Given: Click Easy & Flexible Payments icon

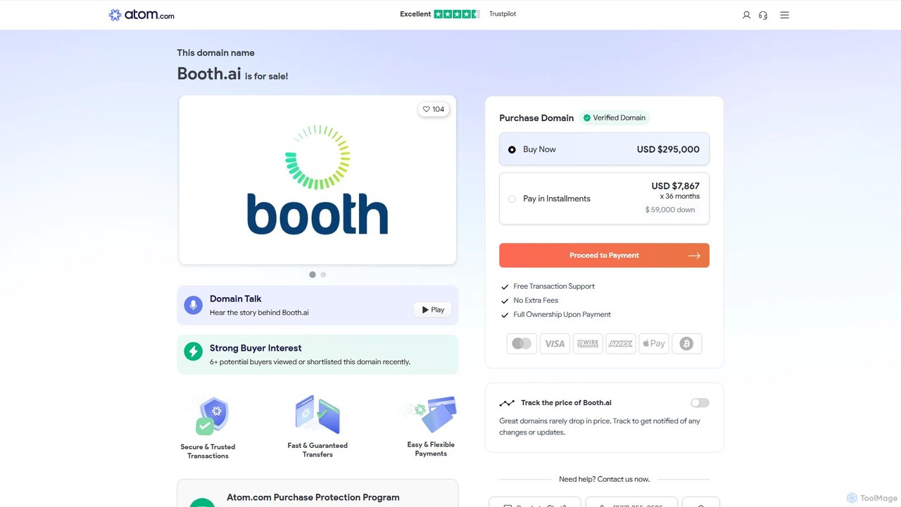Looking at the screenshot, I should click(430, 414).
